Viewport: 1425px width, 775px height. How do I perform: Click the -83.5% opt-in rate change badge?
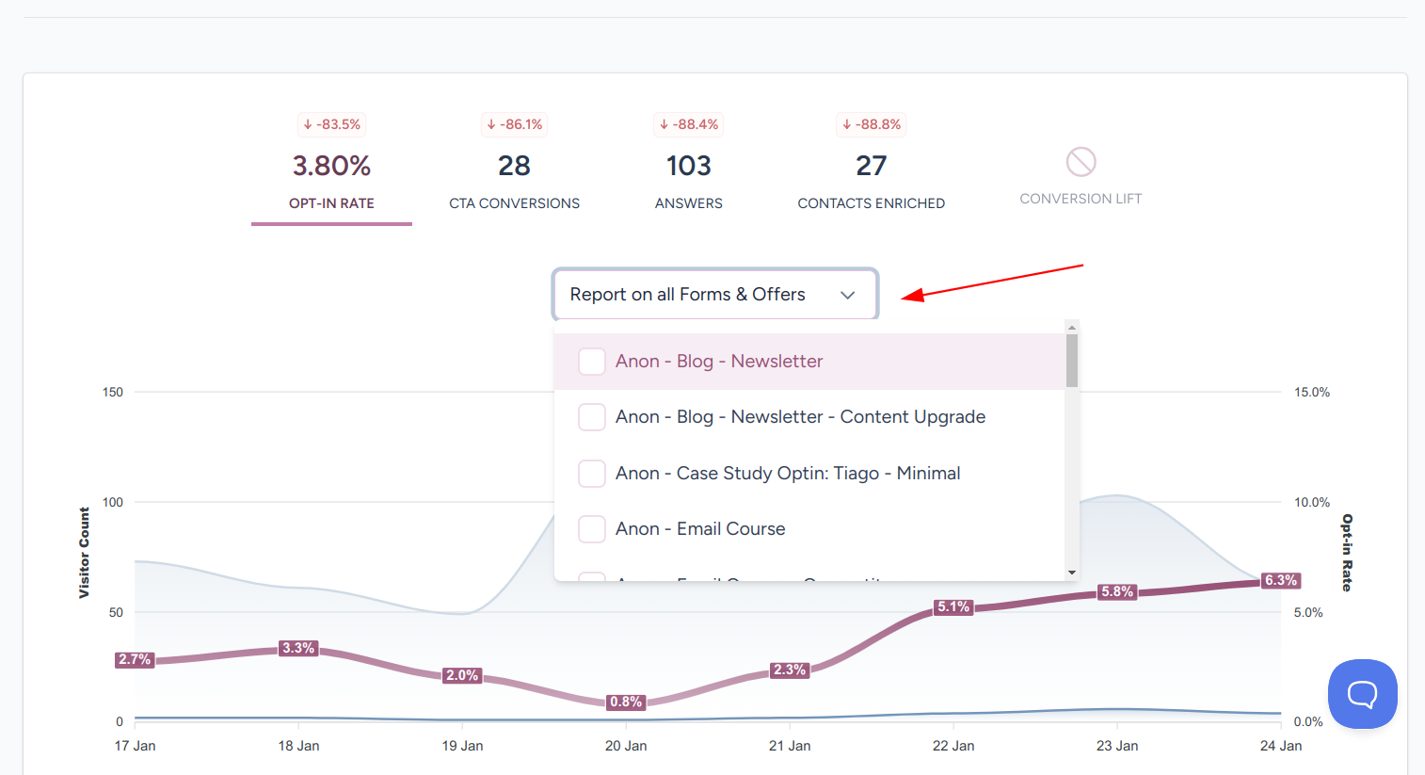coord(331,124)
